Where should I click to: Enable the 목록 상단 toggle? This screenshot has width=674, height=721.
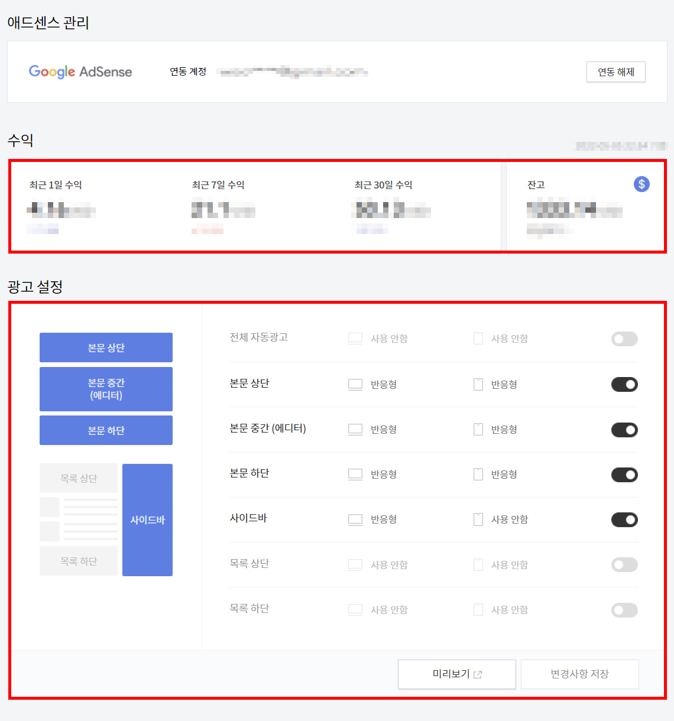624,564
